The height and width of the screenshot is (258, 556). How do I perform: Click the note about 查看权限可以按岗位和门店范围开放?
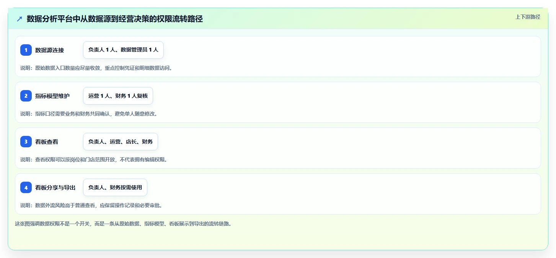[94, 160]
